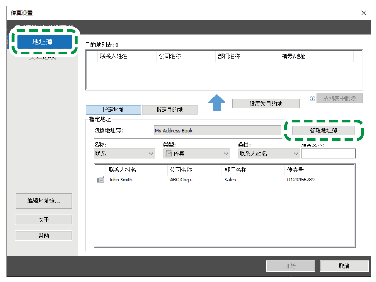Screen dimensions: 376x282
Task: Expand the 类型 dropdown set to 传真
Action: point(196,154)
